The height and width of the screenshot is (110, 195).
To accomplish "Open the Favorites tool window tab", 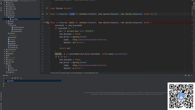I will pos(1,106).
